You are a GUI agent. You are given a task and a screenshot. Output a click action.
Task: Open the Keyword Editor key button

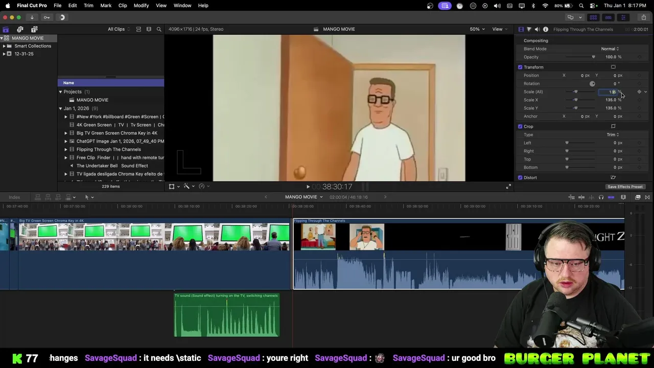tap(46, 17)
